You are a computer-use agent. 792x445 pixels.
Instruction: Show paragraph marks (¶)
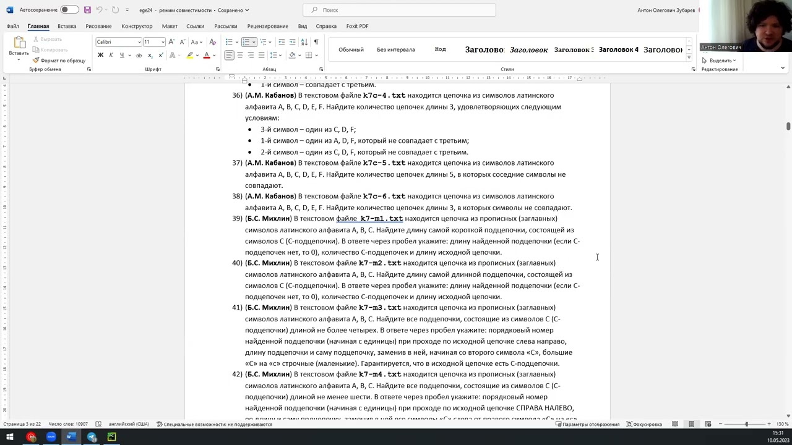pos(316,42)
